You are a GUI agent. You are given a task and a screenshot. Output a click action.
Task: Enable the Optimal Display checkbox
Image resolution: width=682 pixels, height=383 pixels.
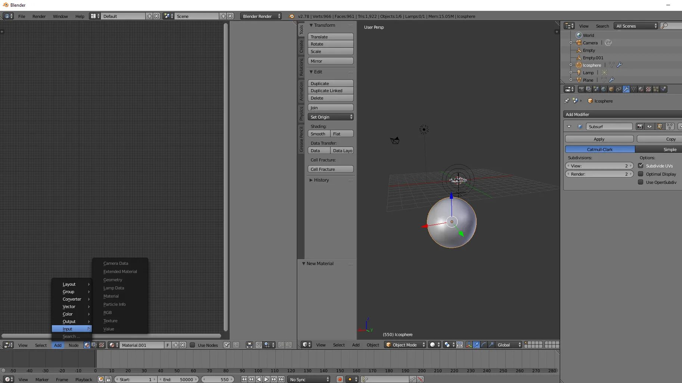coord(641,174)
